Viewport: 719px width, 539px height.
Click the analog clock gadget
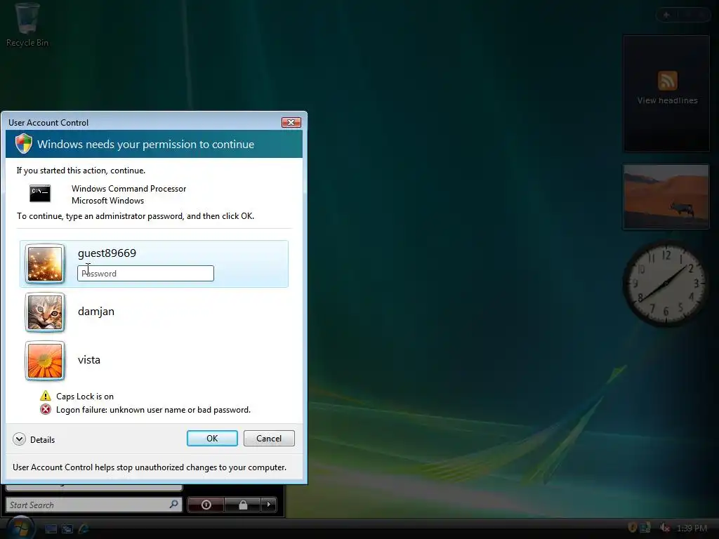click(x=666, y=284)
